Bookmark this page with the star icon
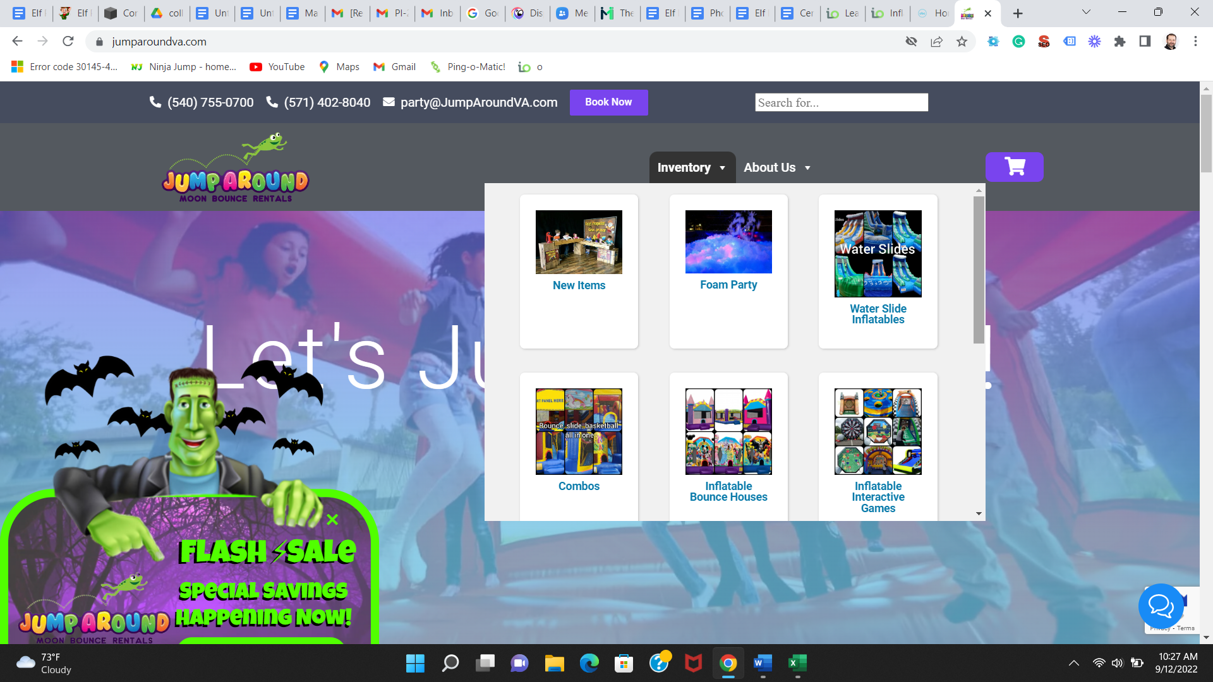Image resolution: width=1213 pixels, height=682 pixels. (x=962, y=42)
